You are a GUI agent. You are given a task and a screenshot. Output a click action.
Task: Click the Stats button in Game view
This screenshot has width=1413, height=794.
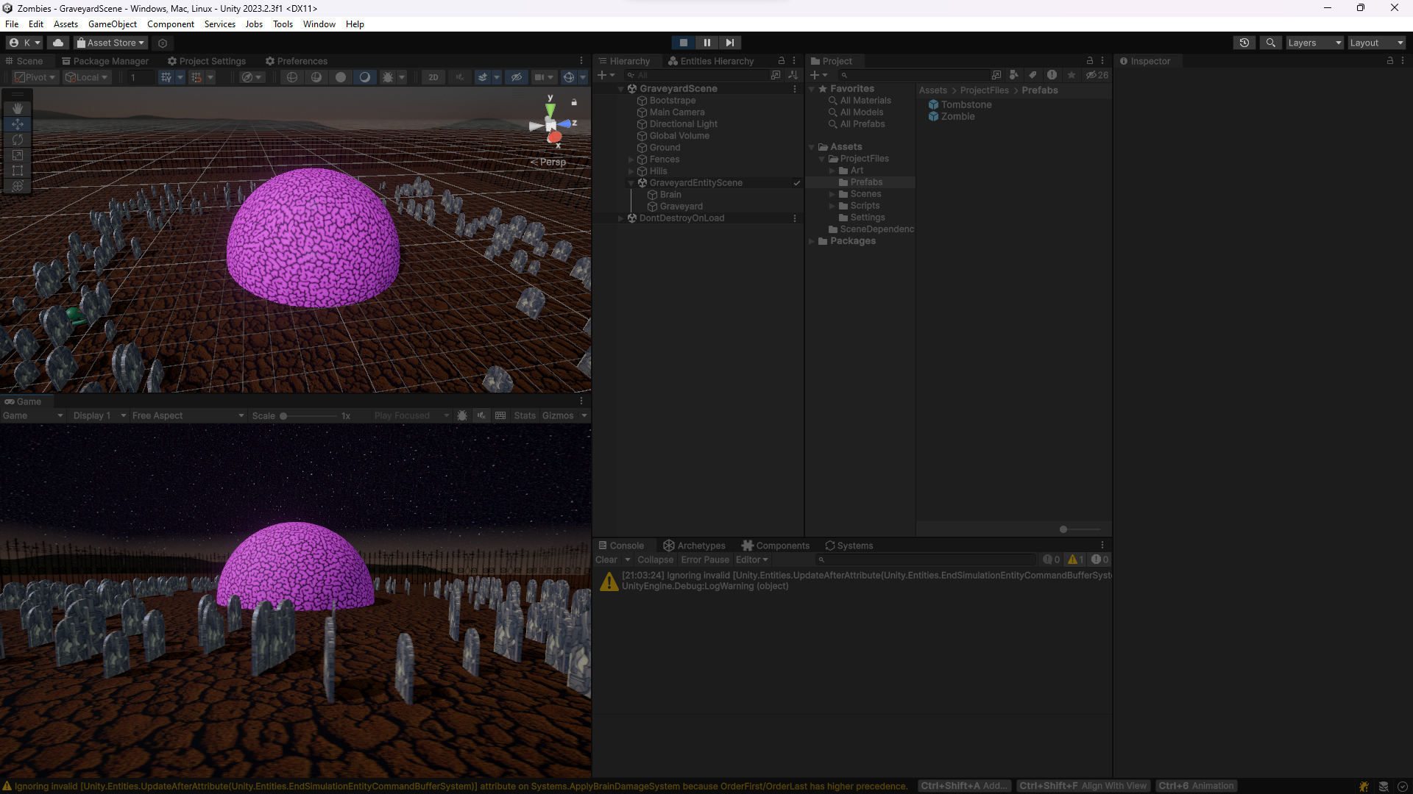[525, 415]
